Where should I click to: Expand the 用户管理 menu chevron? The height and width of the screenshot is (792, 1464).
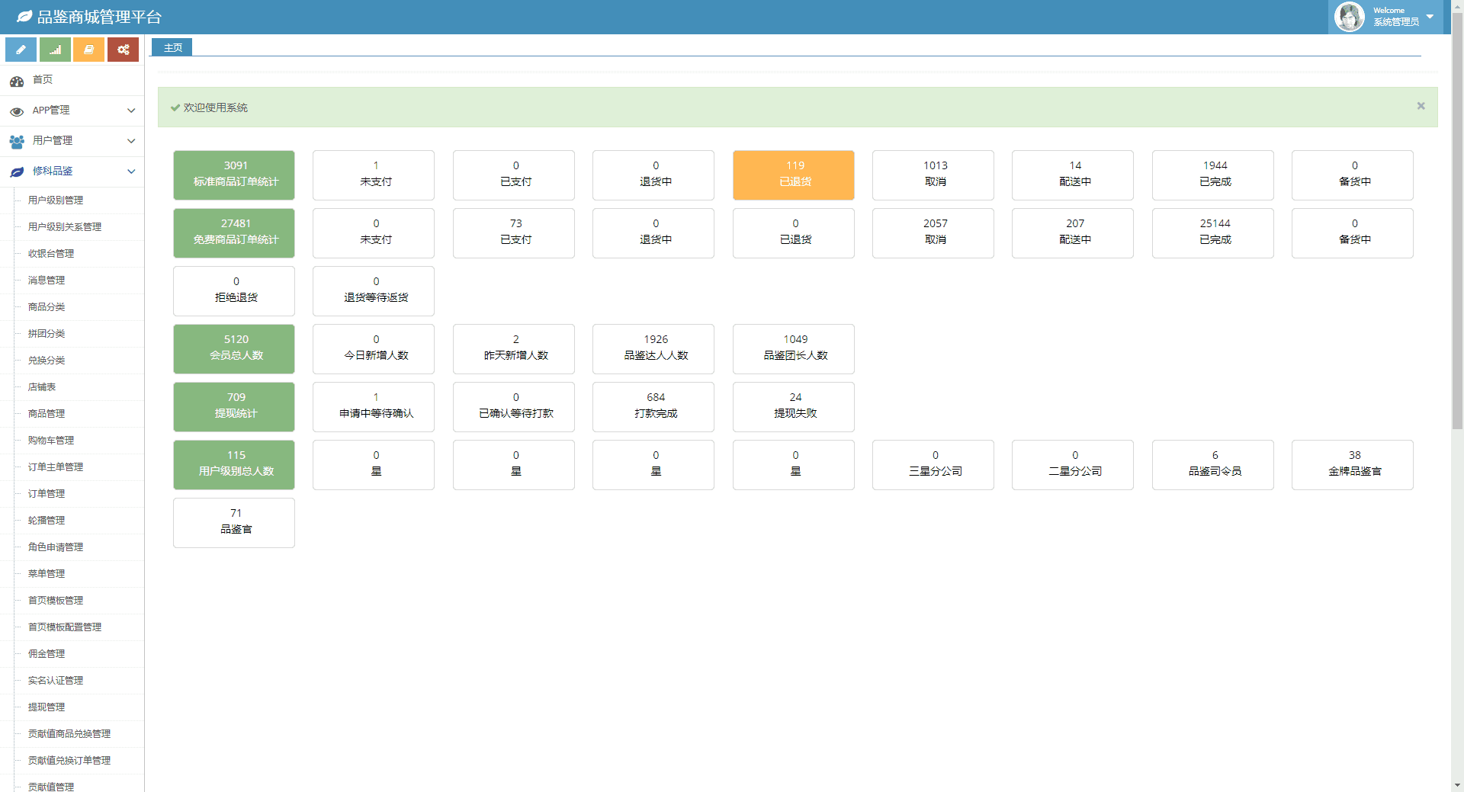tap(131, 141)
